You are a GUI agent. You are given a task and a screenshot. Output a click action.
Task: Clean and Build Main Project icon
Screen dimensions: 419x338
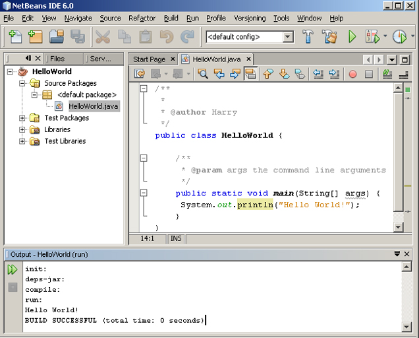pos(329,37)
